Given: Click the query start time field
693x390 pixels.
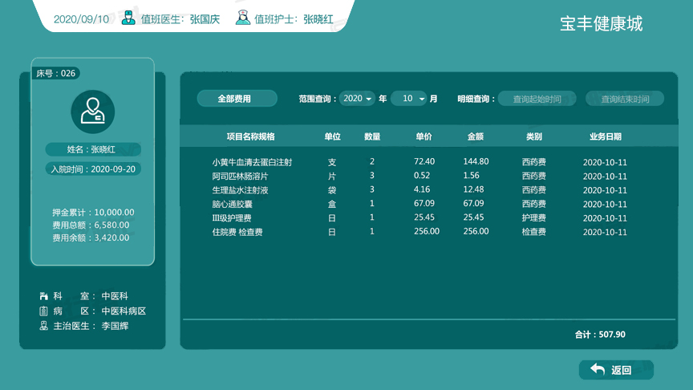Looking at the screenshot, I should coord(537,99).
